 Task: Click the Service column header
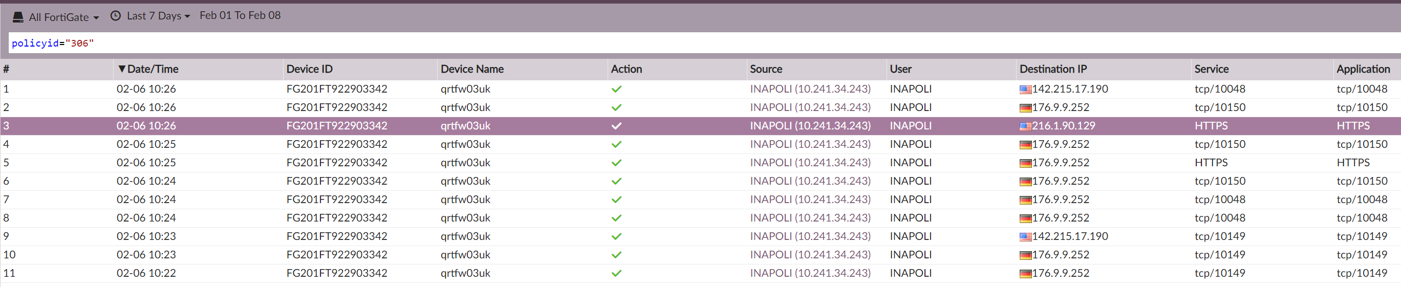1211,69
